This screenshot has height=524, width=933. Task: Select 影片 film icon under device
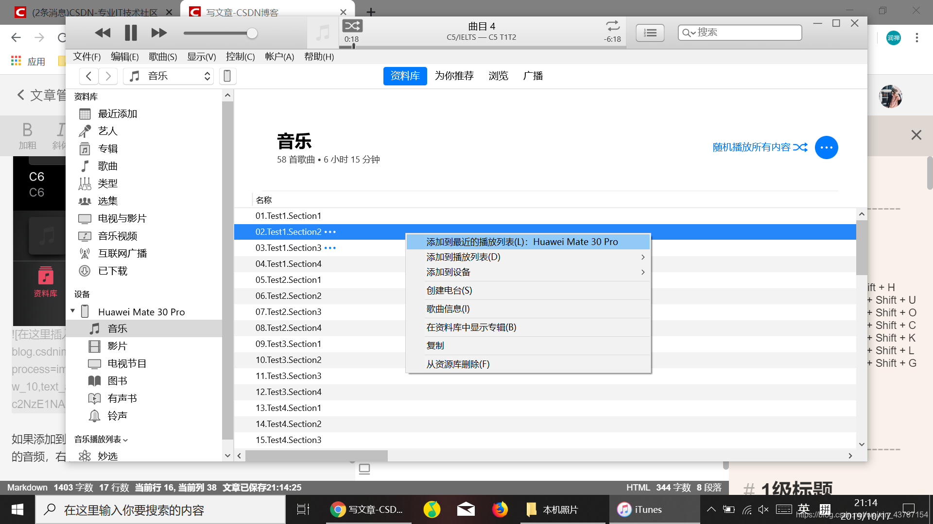(x=95, y=346)
